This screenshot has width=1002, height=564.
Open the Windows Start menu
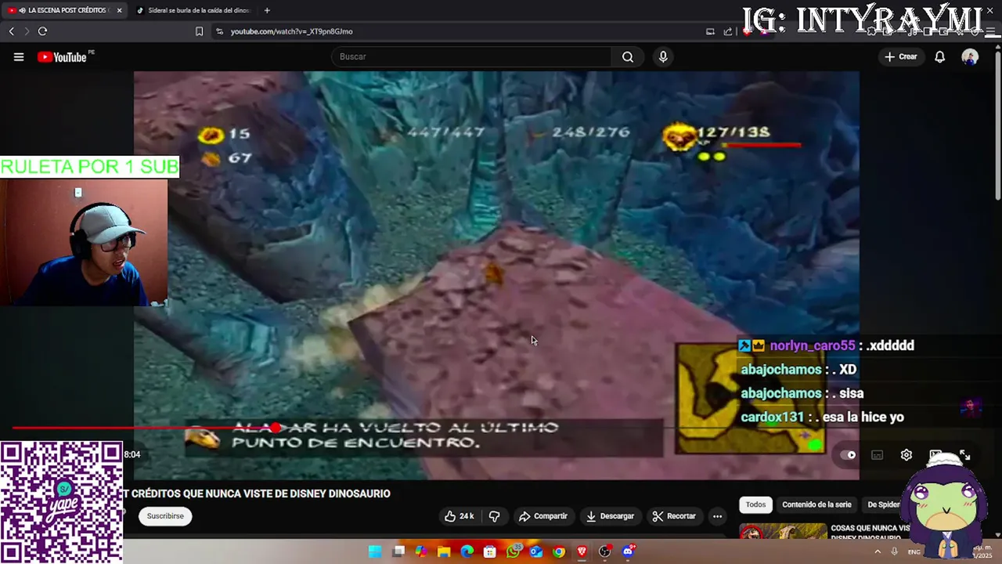(x=375, y=551)
